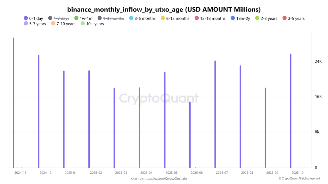
Task: Click the 1w-1m green legend dot
Action: coord(76,19)
